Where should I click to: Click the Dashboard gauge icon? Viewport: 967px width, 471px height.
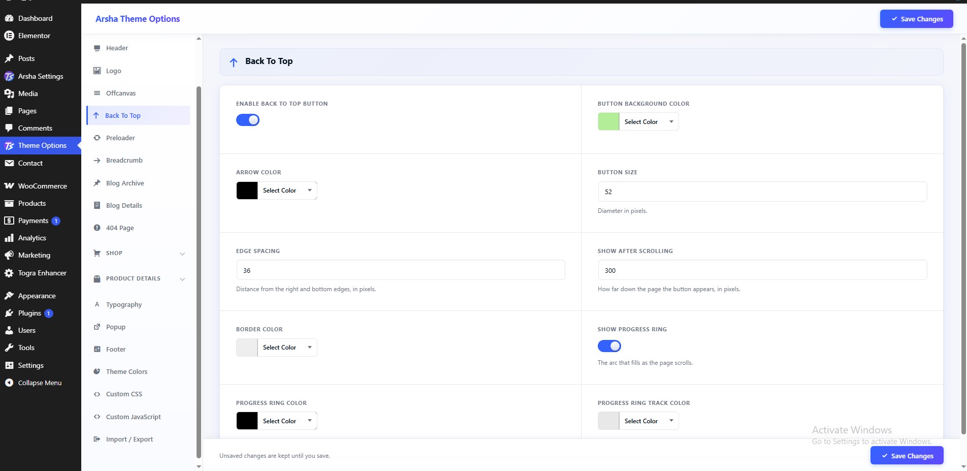click(9, 18)
